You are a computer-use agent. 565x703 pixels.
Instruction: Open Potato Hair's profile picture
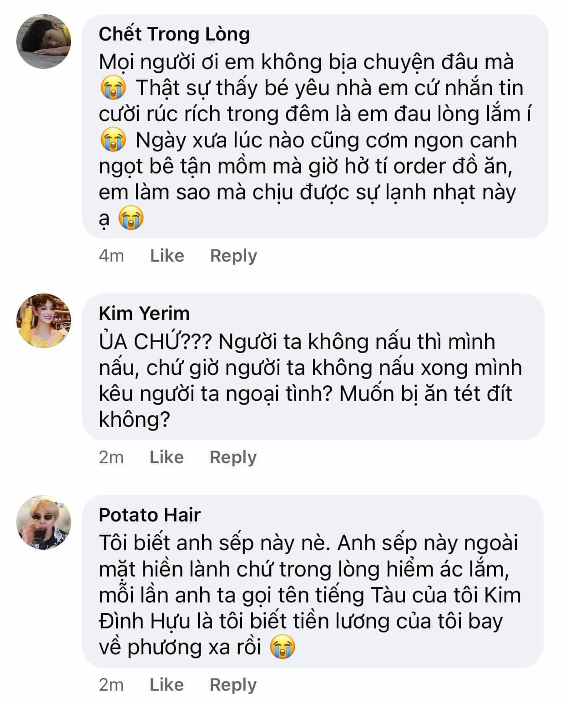click(x=44, y=522)
